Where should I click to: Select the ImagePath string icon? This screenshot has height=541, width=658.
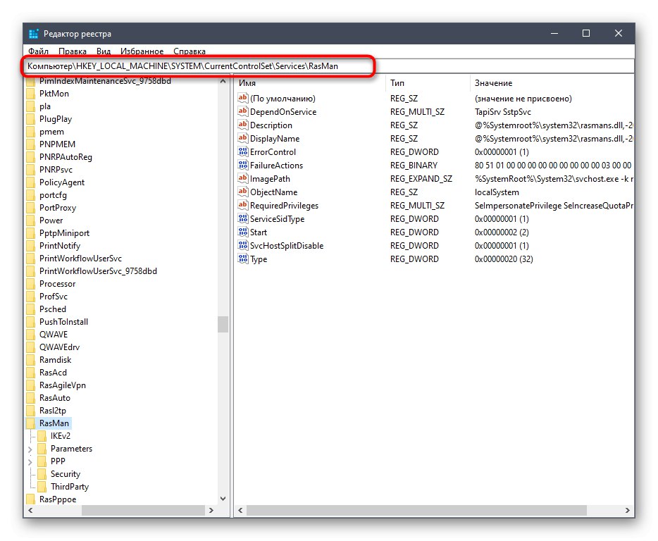(242, 178)
